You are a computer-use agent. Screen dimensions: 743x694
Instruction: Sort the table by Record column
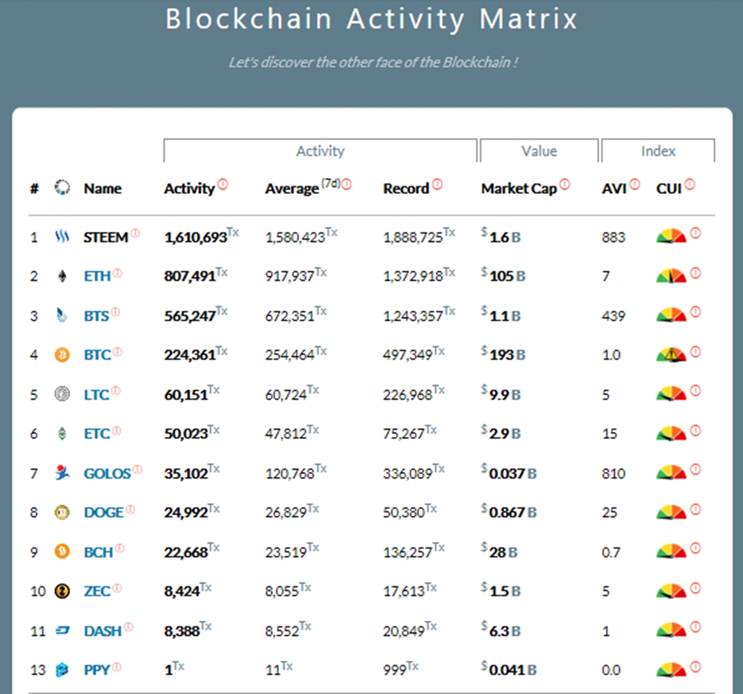point(406,189)
